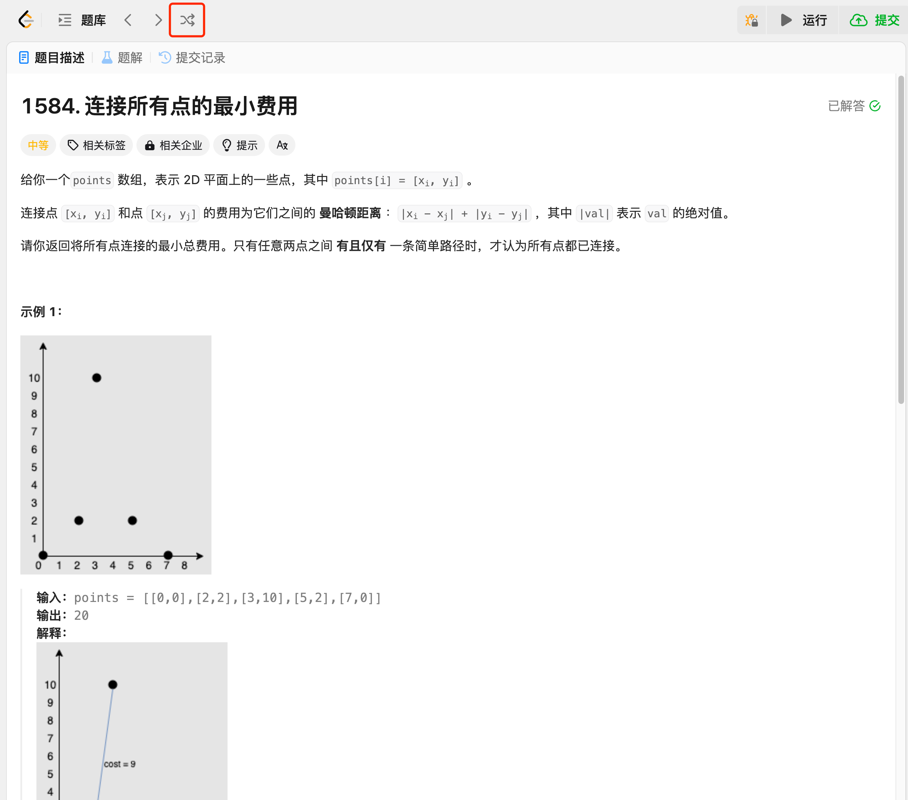
Task: Run code with 运行 button
Action: pyautogui.click(x=803, y=20)
